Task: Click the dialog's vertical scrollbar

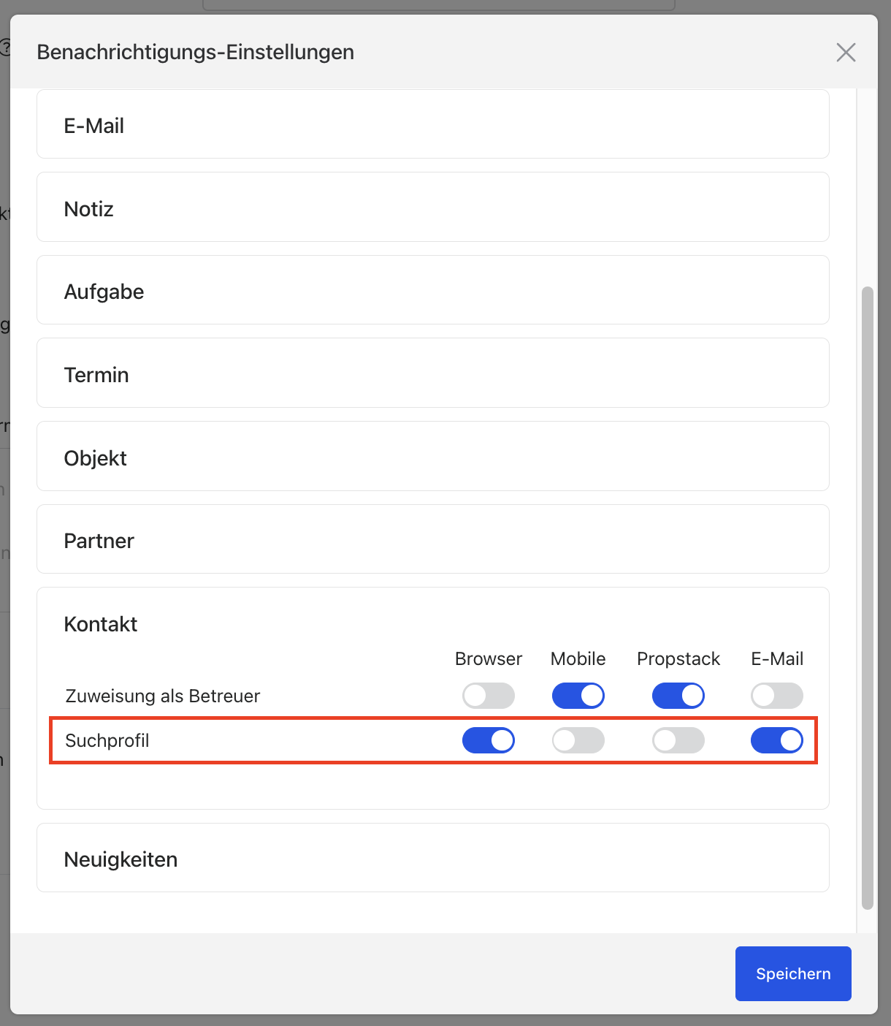Action: [867, 598]
